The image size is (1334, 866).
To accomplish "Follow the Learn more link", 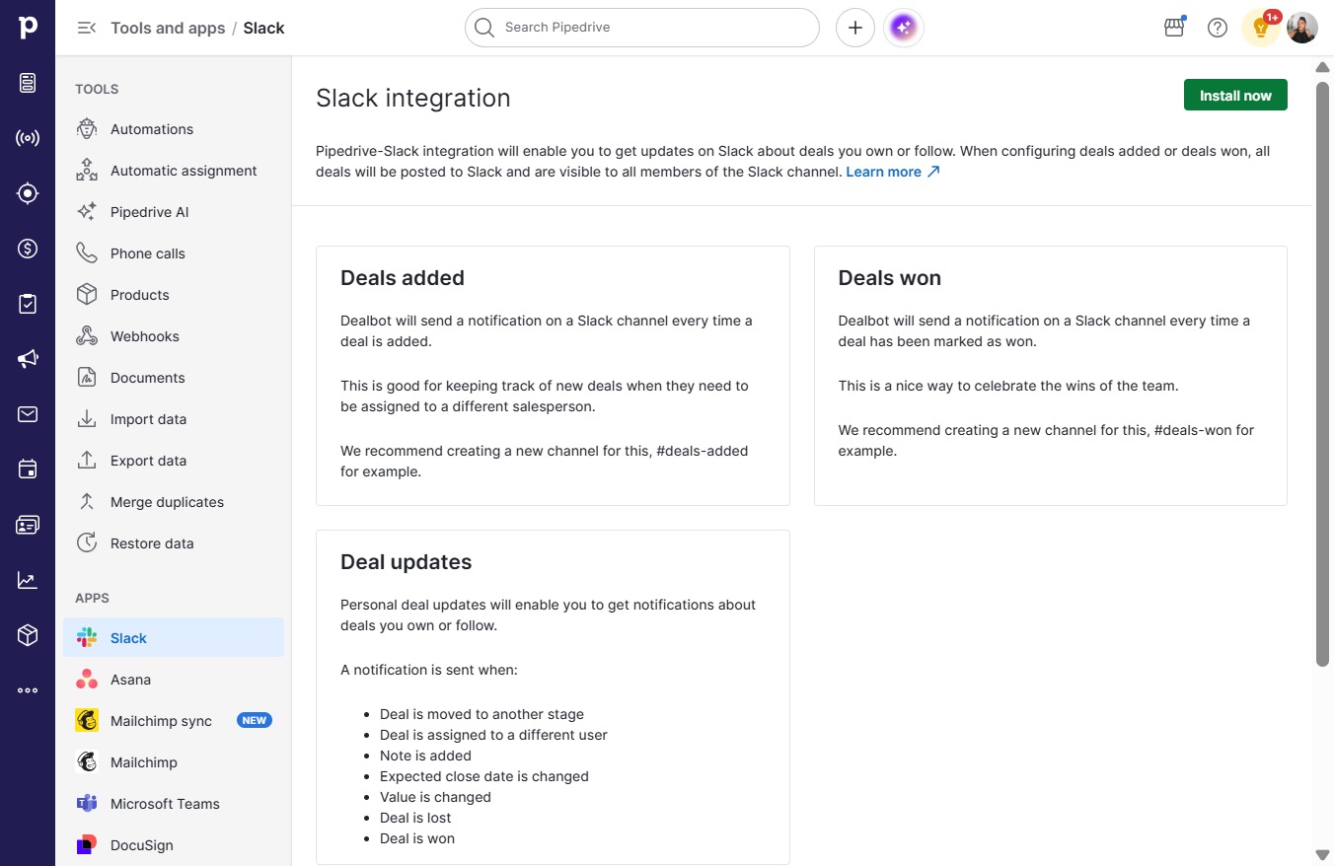I will [893, 172].
